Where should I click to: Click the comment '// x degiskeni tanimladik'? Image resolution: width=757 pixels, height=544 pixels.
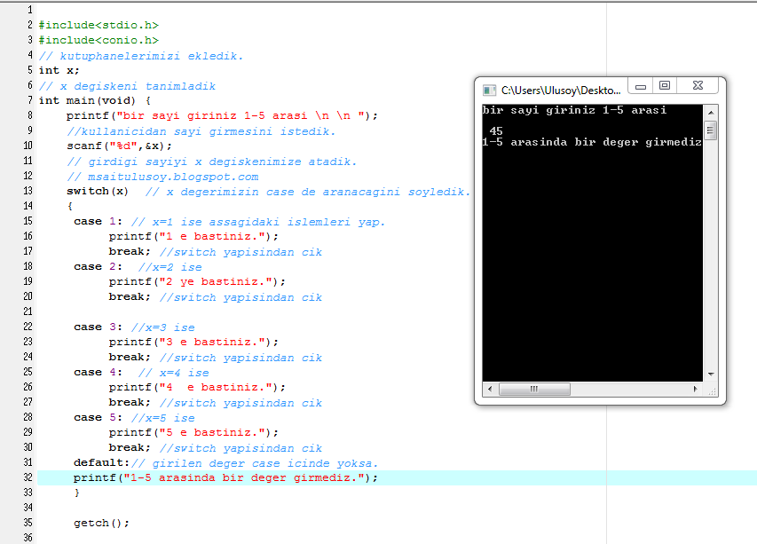(x=127, y=86)
